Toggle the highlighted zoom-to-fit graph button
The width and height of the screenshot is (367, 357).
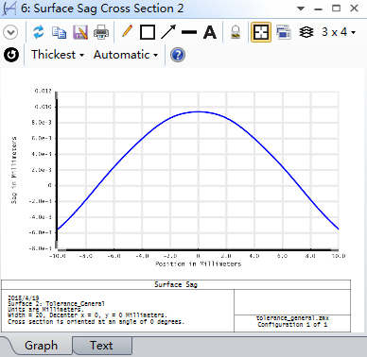pos(261,32)
